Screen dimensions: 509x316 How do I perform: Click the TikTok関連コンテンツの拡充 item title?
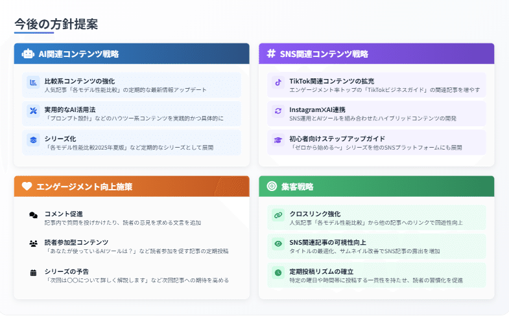coord(332,81)
